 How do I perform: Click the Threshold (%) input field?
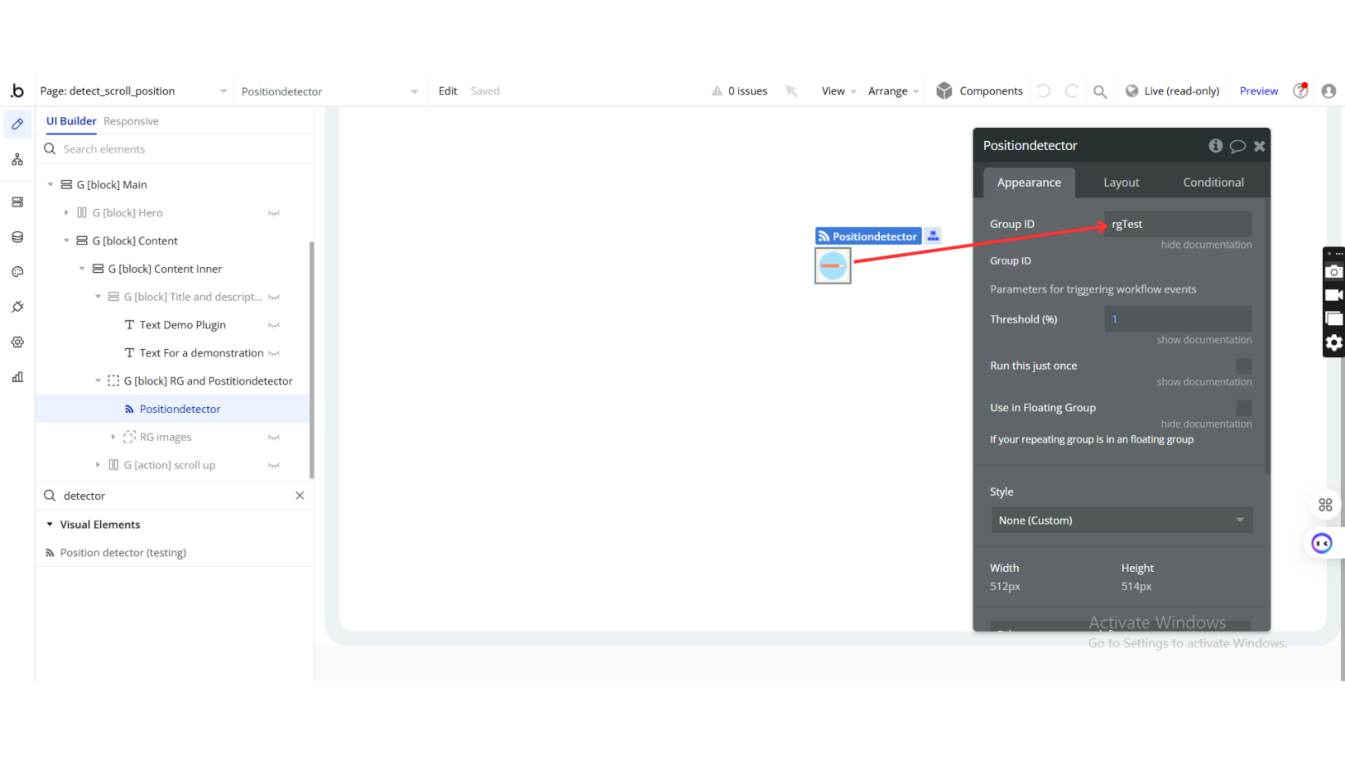(x=1178, y=320)
